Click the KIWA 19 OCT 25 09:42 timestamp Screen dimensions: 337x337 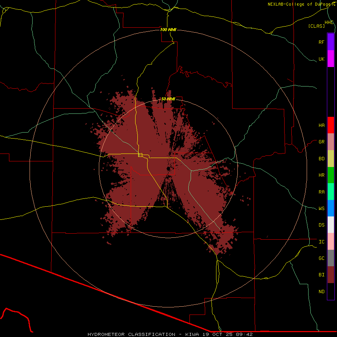pos(219,334)
